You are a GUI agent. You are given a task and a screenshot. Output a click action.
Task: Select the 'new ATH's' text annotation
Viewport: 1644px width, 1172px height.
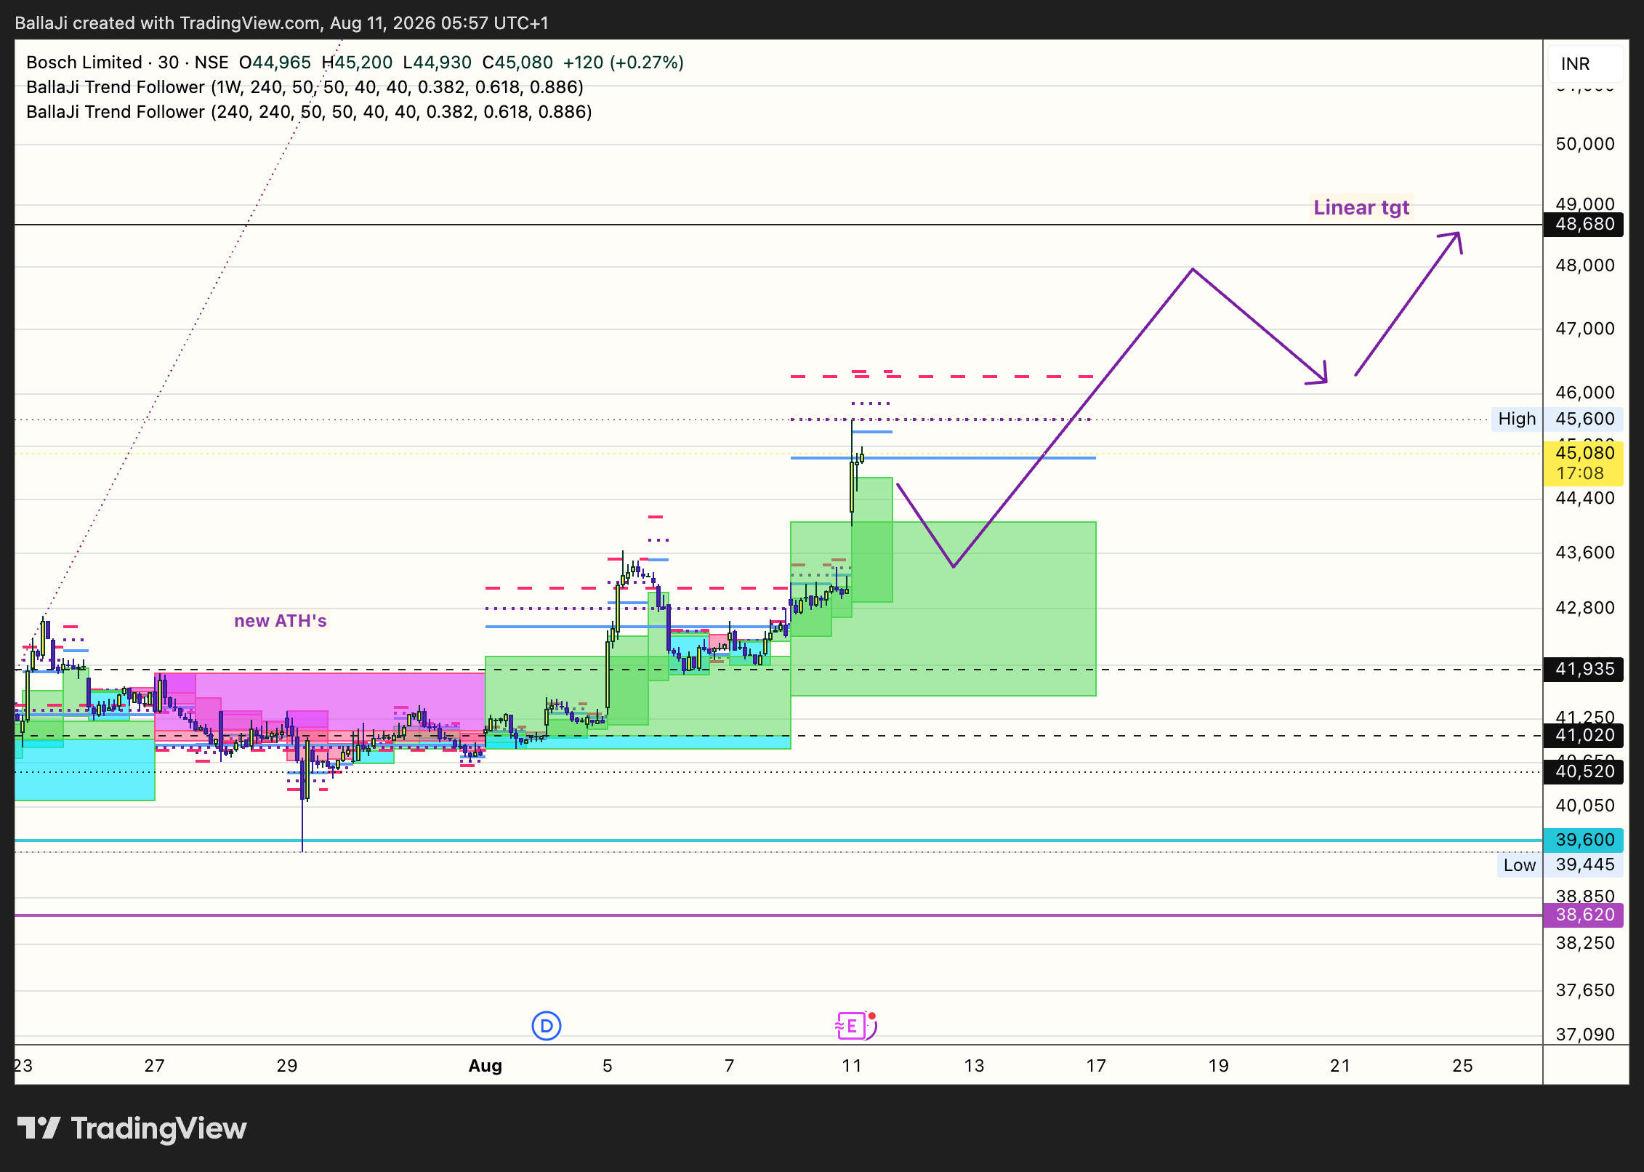click(x=281, y=621)
